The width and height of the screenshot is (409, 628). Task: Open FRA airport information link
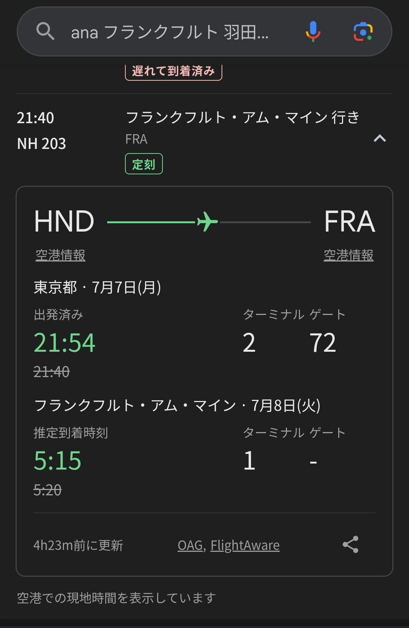pyautogui.click(x=349, y=255)
